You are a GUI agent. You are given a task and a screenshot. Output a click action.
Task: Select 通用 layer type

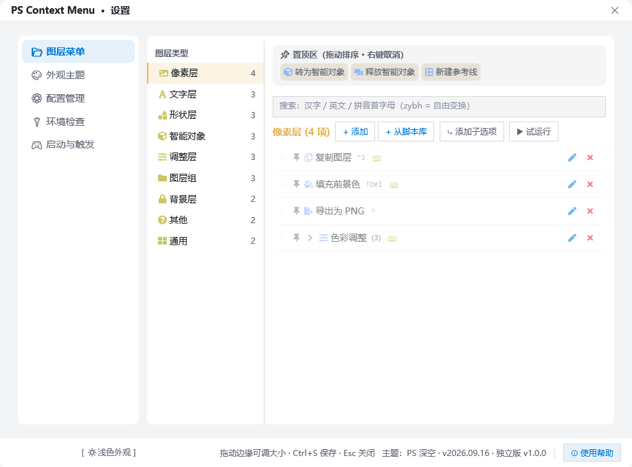205,241
